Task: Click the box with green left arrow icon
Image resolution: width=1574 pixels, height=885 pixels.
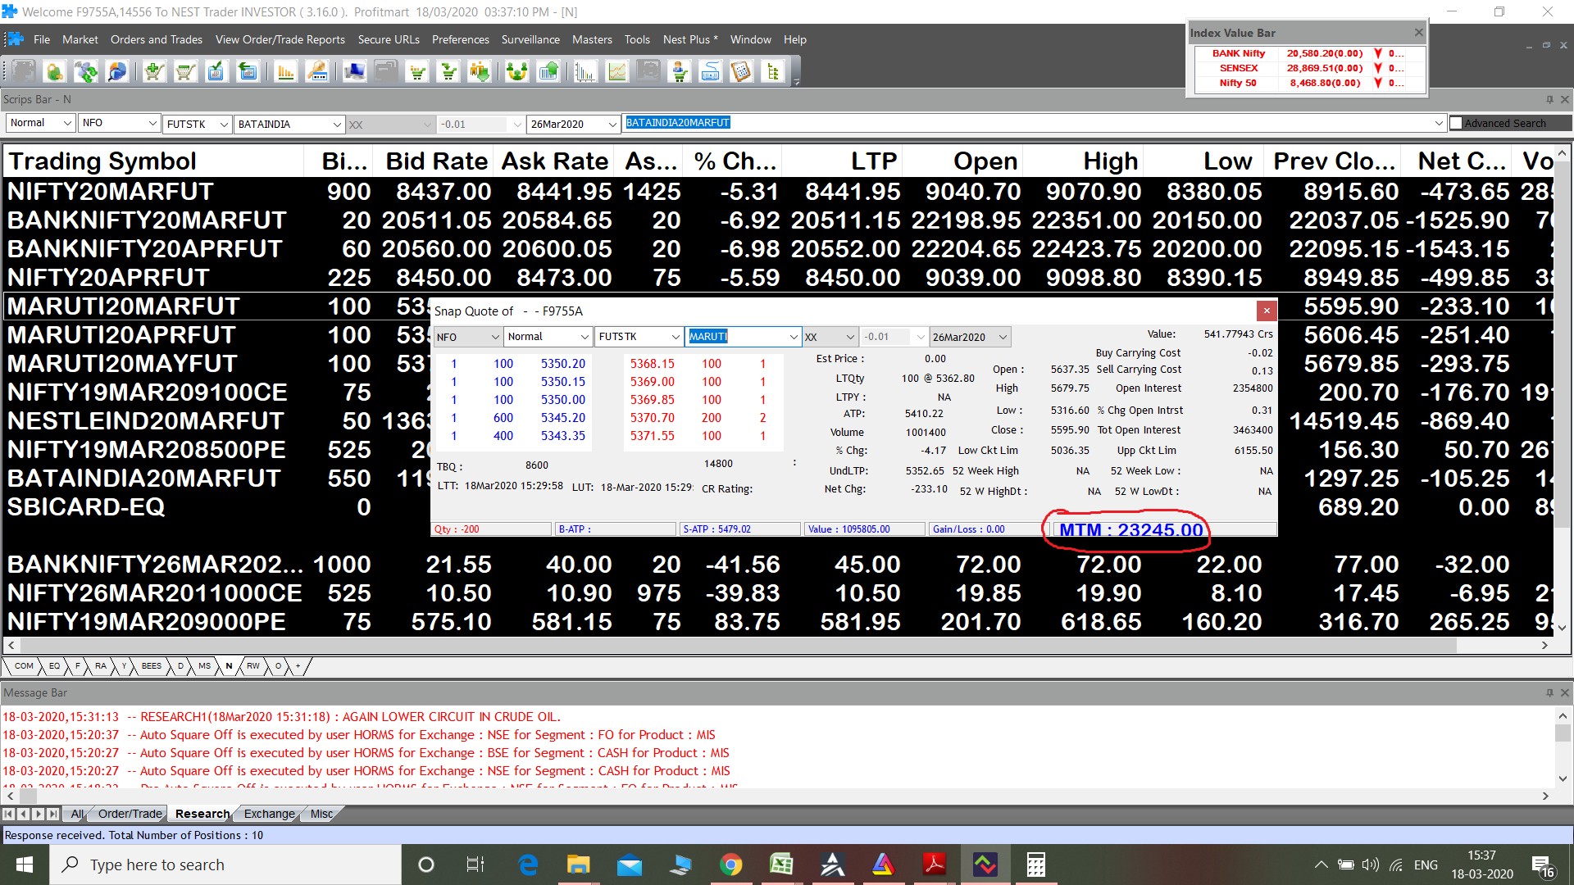Action: click(247, 72)
